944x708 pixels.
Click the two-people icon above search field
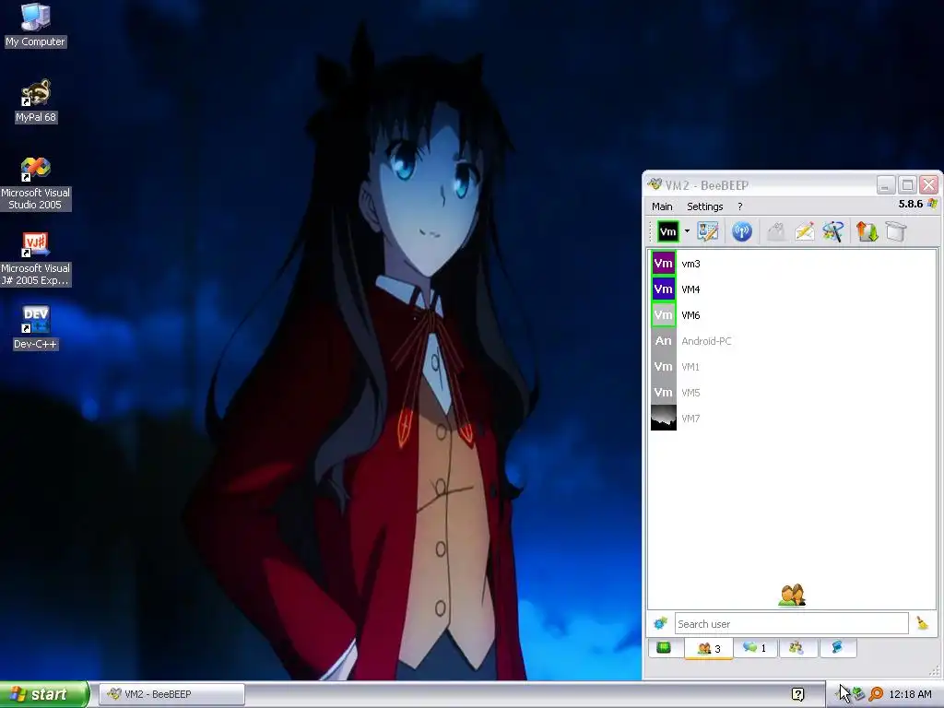point(792,595)
